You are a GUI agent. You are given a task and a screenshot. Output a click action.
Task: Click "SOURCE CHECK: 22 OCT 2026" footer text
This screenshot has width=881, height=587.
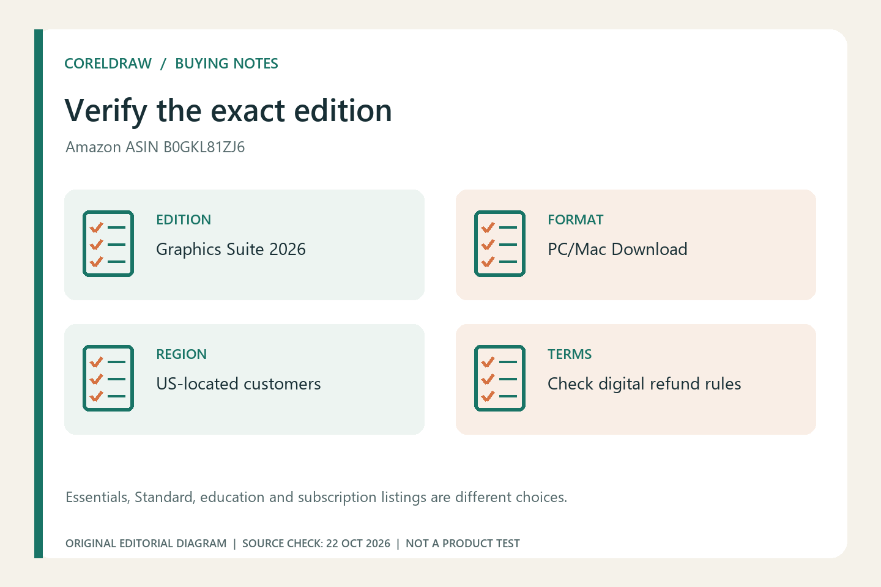tap(316, 544)
